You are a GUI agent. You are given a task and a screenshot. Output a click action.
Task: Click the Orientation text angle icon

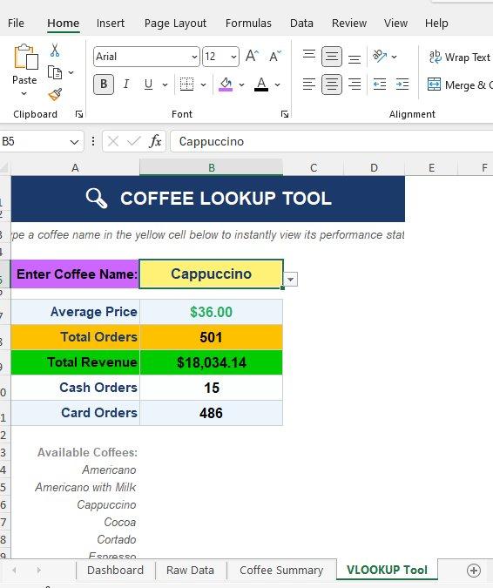tap(380, 57)
